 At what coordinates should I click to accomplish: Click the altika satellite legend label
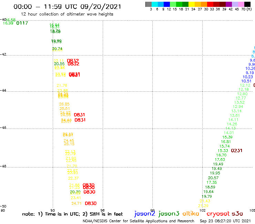pyautogui.click(x=191, y=214)
